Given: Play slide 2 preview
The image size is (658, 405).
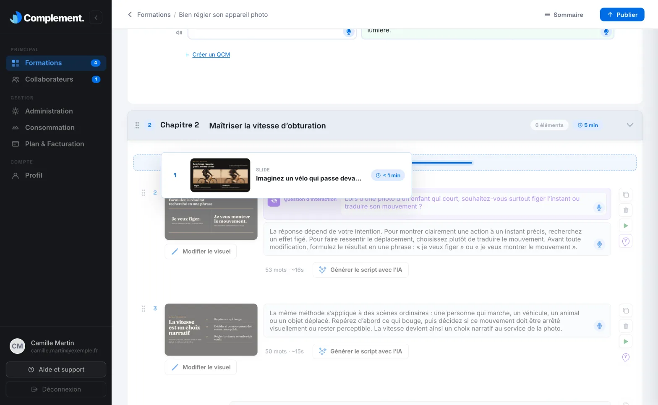Looking at the screenshot, I should tap(626, 226).
